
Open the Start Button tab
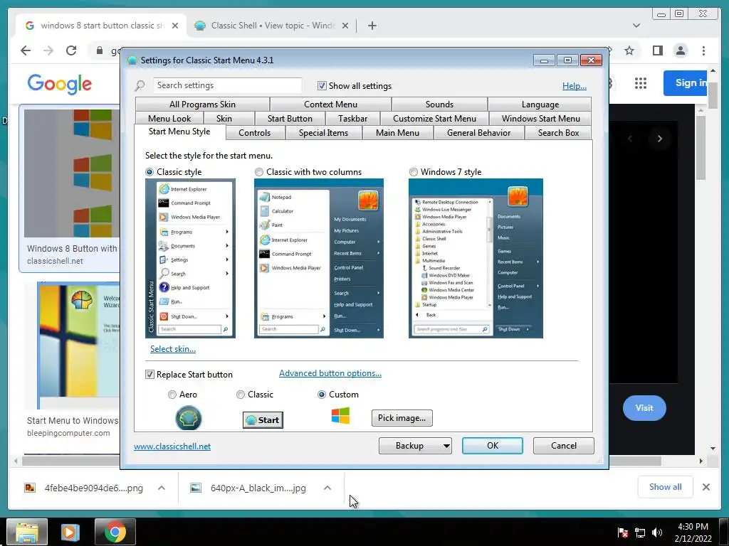pos(290,119)
